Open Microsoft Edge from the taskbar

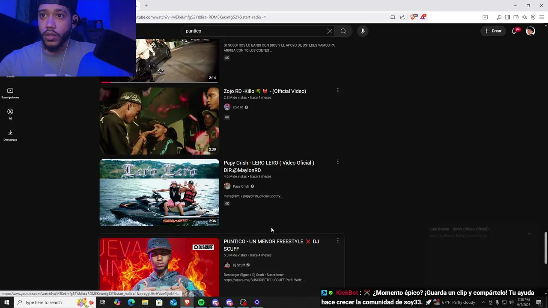click(x=131, y=302)
